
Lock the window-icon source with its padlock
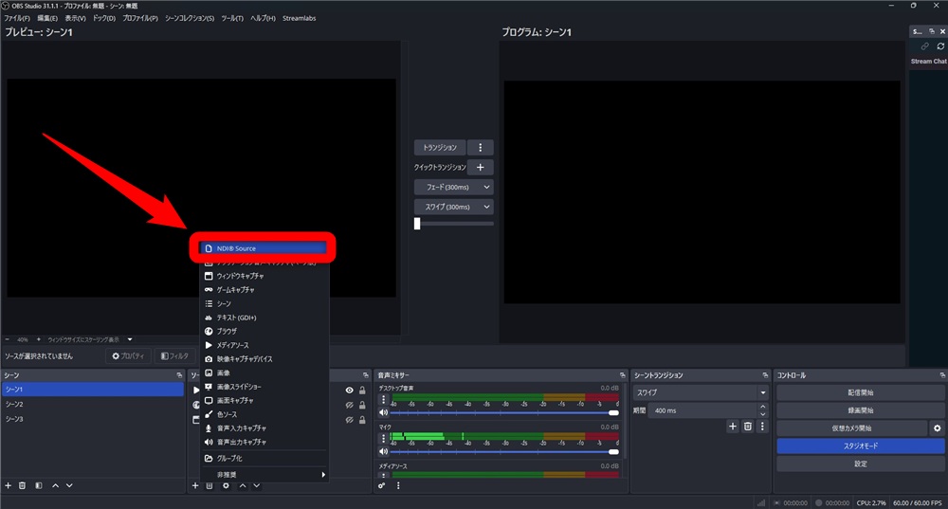(362, 420)
